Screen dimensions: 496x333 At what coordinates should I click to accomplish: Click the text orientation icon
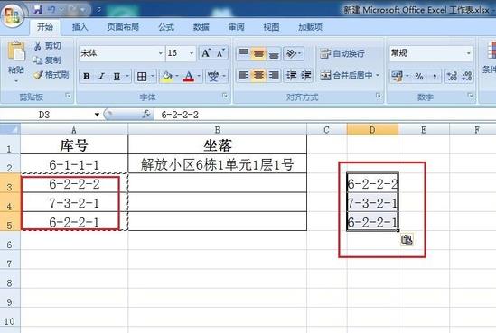(291, 53)
